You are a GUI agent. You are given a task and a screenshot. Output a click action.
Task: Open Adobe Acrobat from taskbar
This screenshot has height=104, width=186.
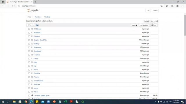point(71,102)
